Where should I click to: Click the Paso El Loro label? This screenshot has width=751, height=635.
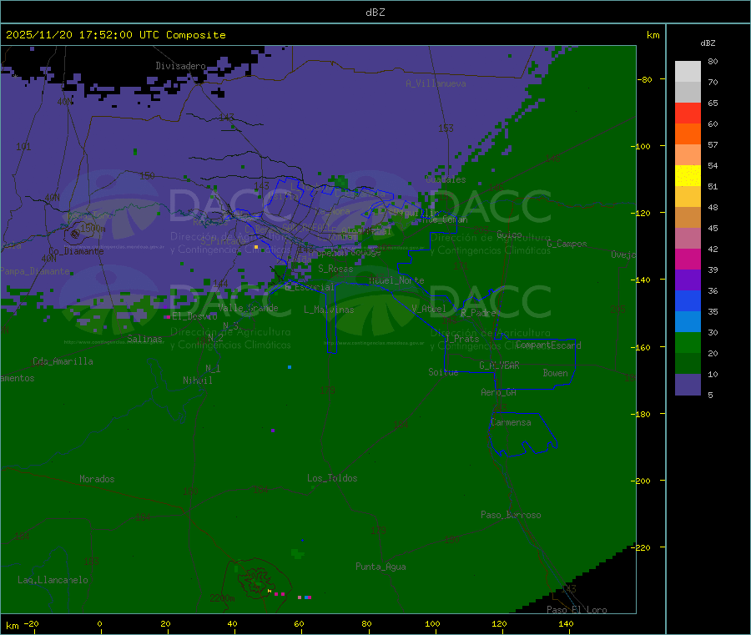(x=577, y=610)
